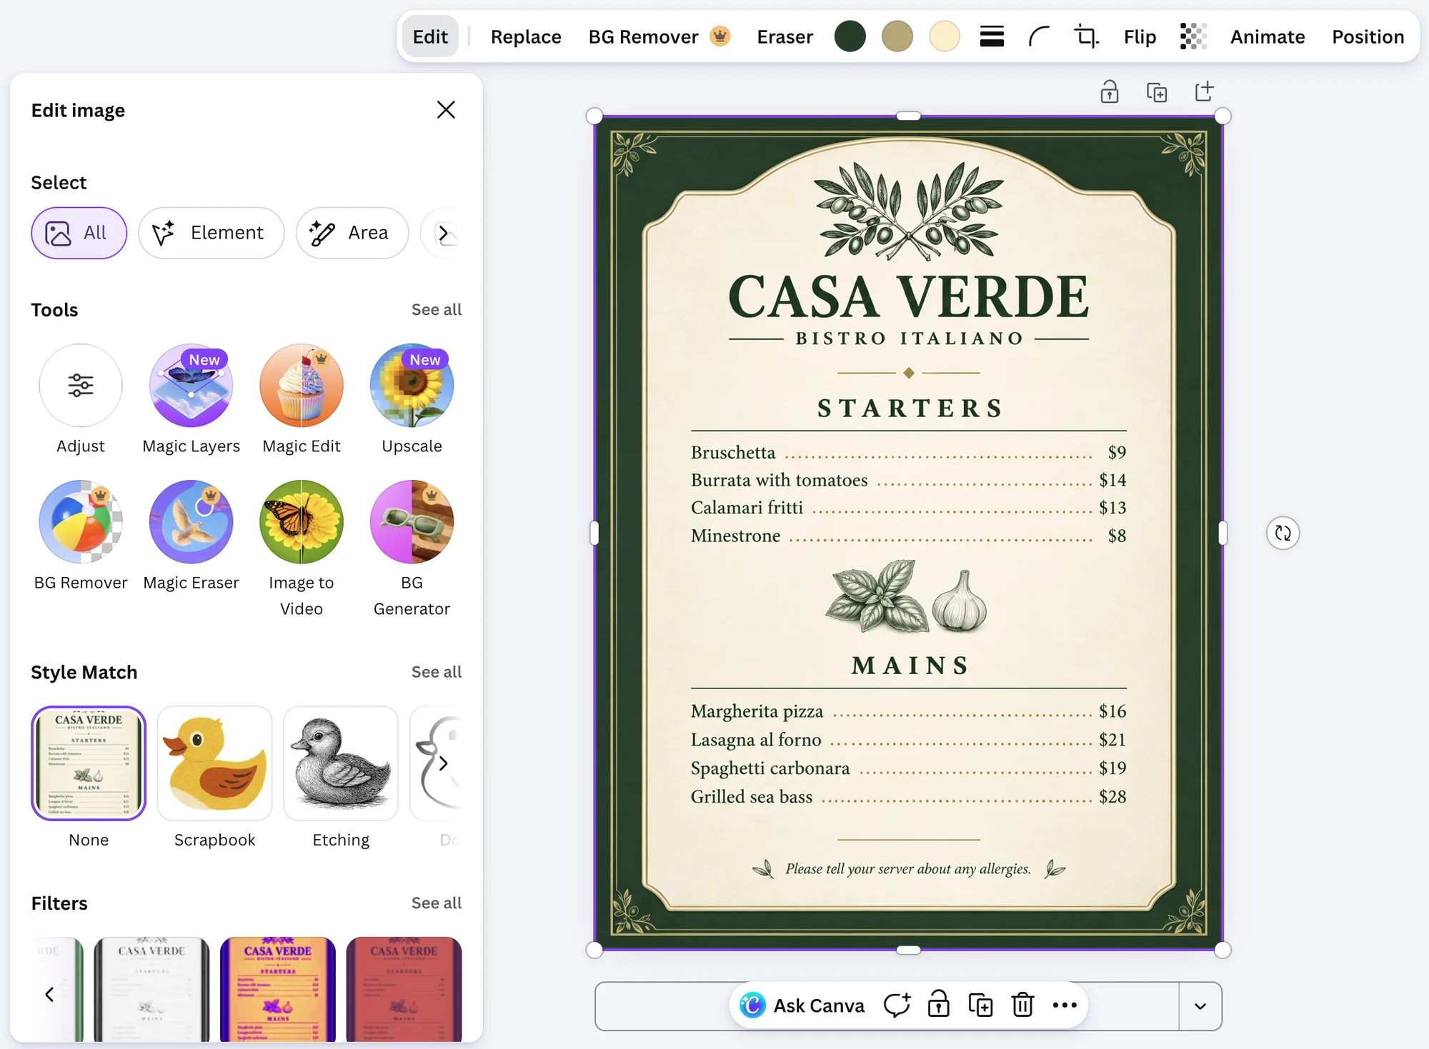Click the rotate handle beside the image
The height and width of the screenshot is (1049, 1429).
tap(1283, 533)
